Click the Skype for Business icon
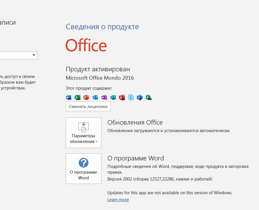259x210 pixels. [x=131, y=97]
